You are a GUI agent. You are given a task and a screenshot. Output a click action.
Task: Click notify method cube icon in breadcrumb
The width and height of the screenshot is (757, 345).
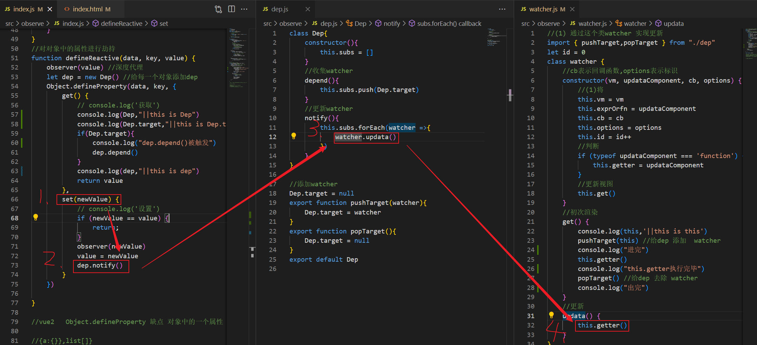point(378,23)
